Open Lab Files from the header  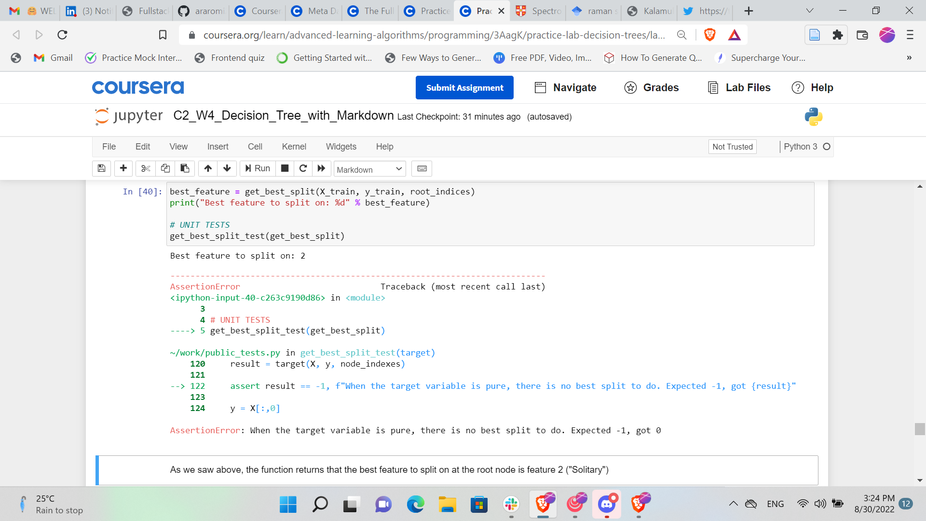pyautogui.click(x=739, y=88)
